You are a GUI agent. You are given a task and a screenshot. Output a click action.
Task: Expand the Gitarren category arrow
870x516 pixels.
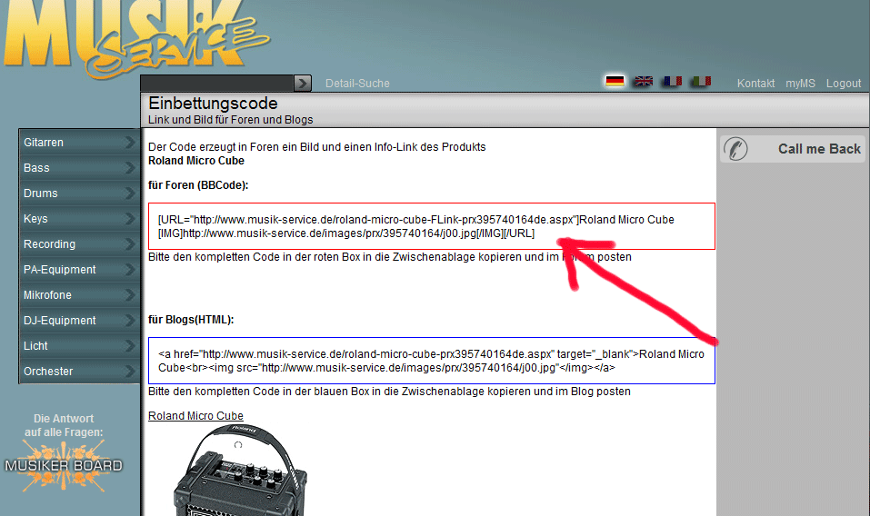129,143
